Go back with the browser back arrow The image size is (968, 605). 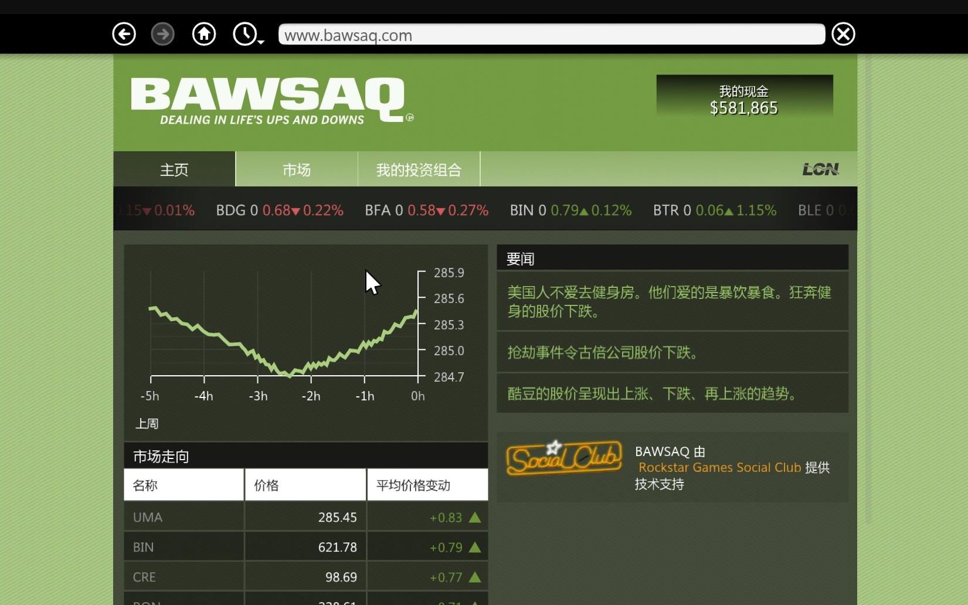(124, 34)
